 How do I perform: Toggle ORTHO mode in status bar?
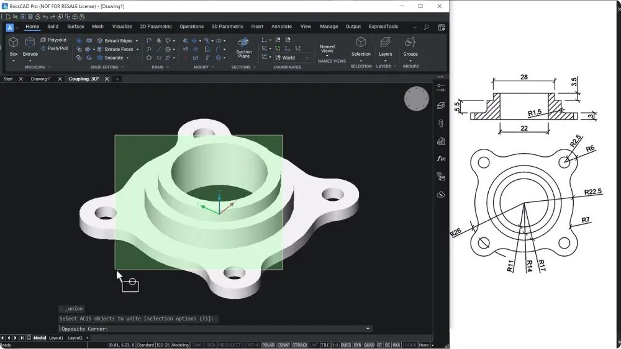coord(253,345)
